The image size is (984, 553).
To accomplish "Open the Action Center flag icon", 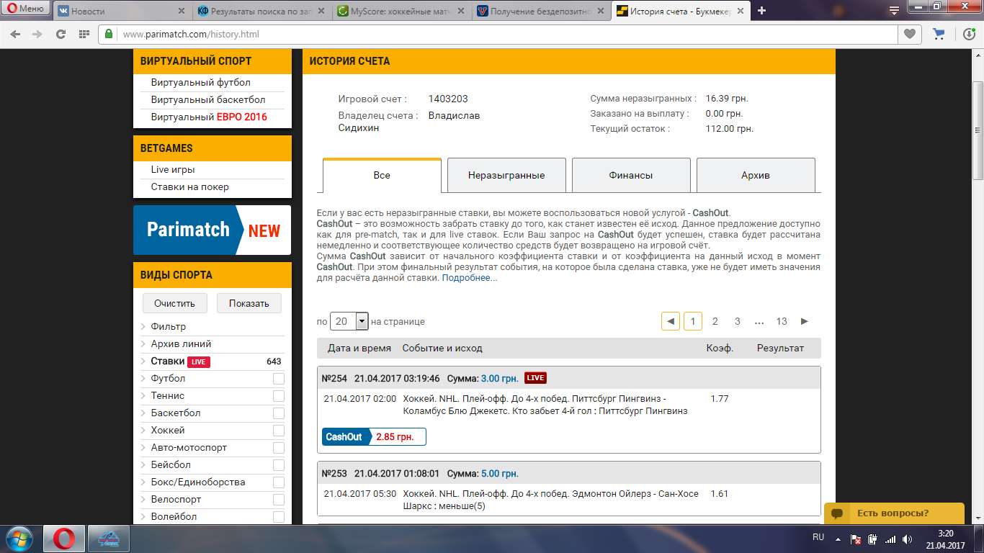I will (x=855, y=539).
